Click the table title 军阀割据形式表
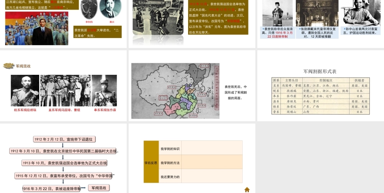384x193 pixels. (x=320, y=71)
